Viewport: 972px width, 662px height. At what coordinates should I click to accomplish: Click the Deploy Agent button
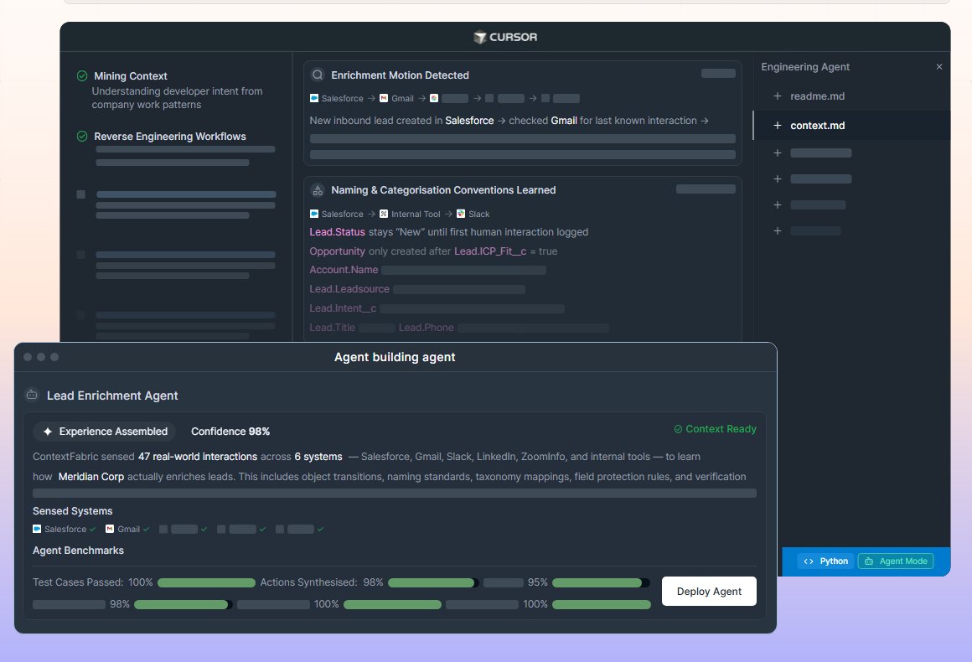[709, 592]
